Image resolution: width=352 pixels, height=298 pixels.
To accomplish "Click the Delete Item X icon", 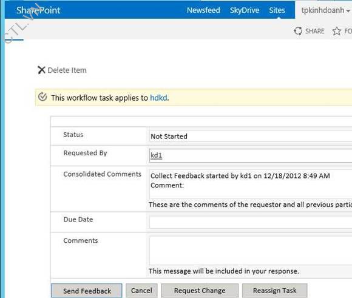I will (x=41, y=70).
